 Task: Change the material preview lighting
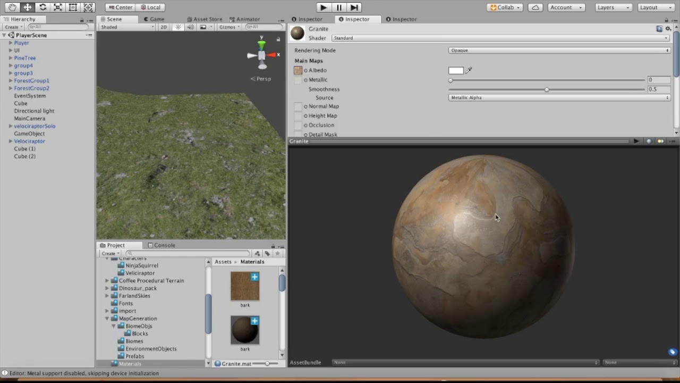coord(660,141)
